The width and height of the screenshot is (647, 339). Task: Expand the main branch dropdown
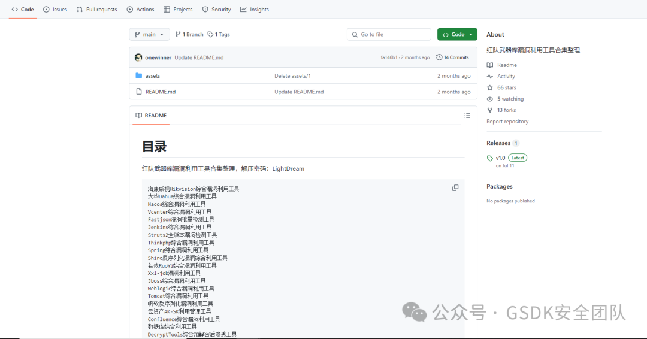(149, 34)
